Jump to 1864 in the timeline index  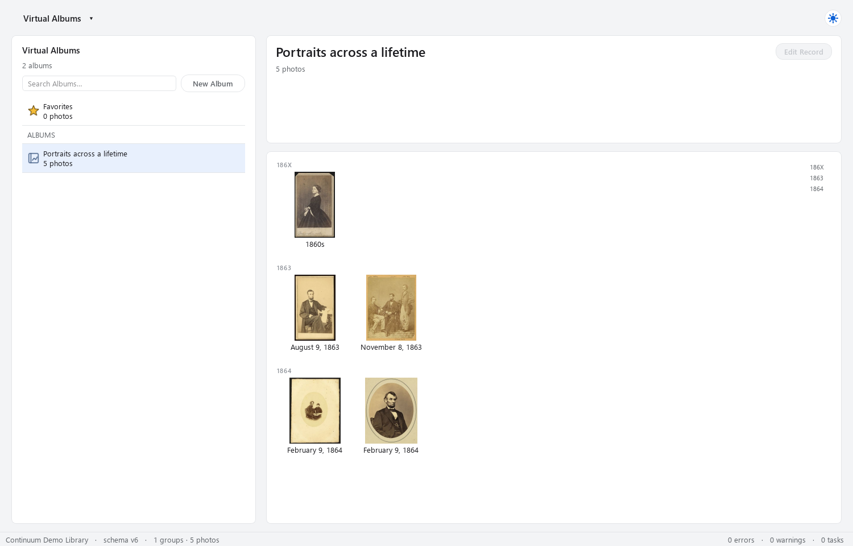point(817,189)
